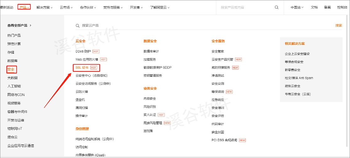
Task: Open 备案 in the top bar
Action: pos(327,7)
